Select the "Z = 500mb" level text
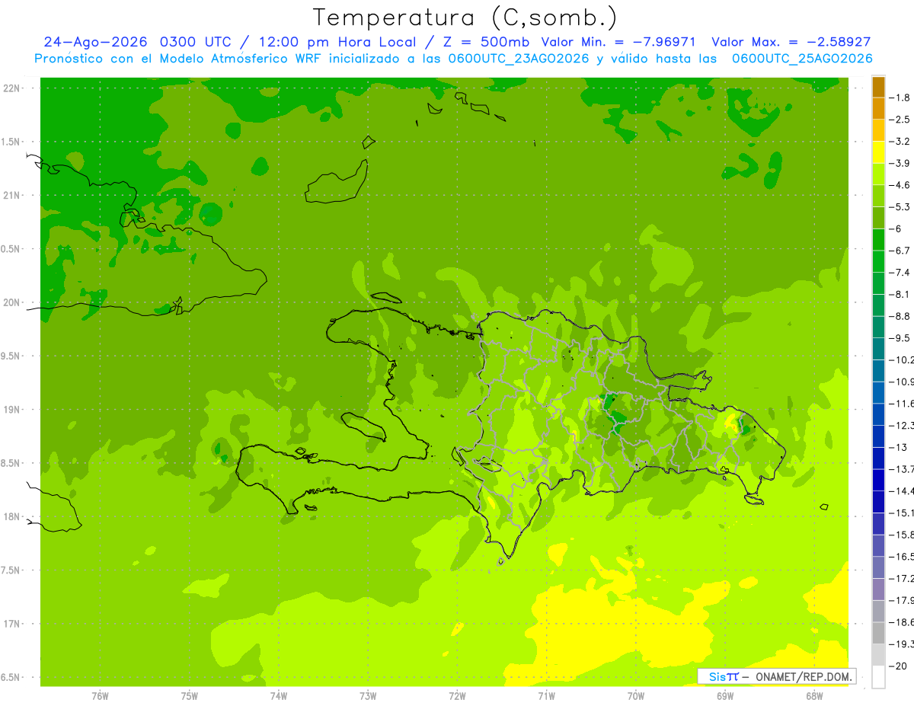Viewport: 914px width, 706px height. click(486, 42)
